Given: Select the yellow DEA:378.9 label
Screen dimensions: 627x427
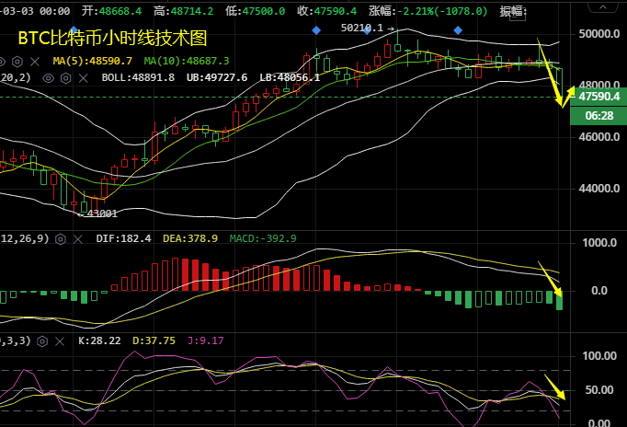Looking at the screenshot, I should tap(189, 238).
